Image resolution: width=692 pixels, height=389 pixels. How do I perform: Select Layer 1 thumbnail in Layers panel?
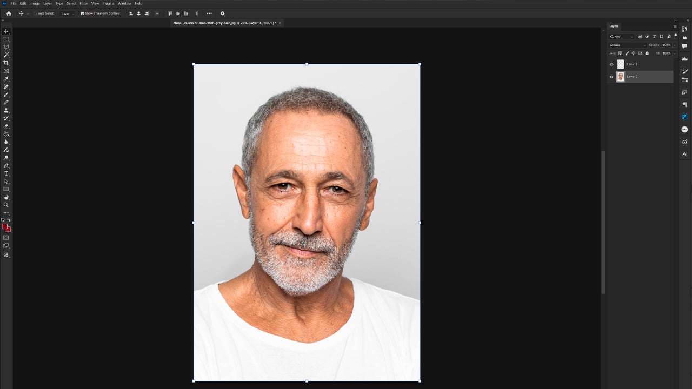[x=621, y=64]
